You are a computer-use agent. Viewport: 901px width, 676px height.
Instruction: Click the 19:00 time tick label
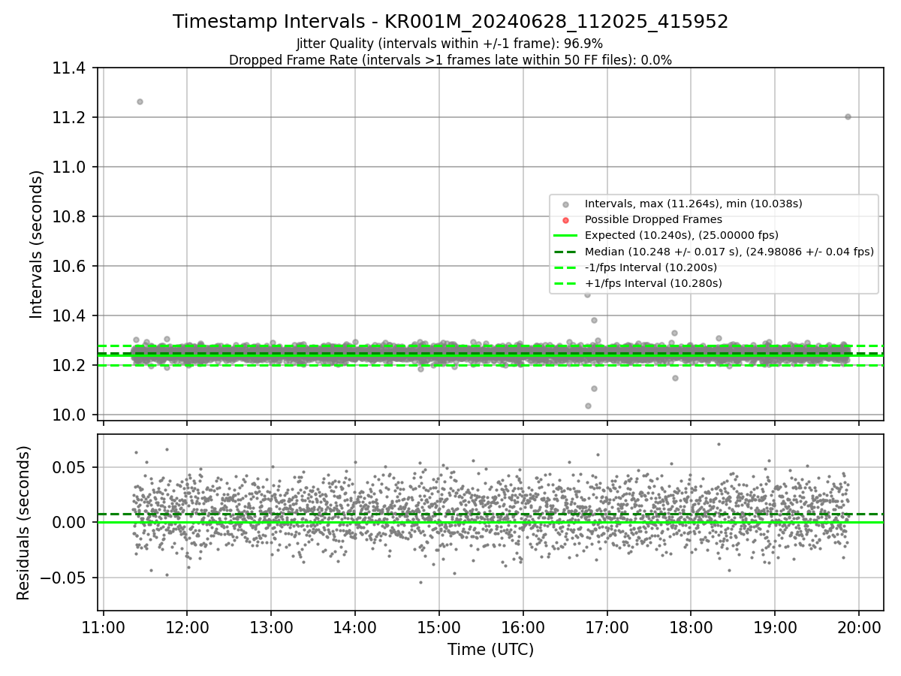[x=775, y=626]
